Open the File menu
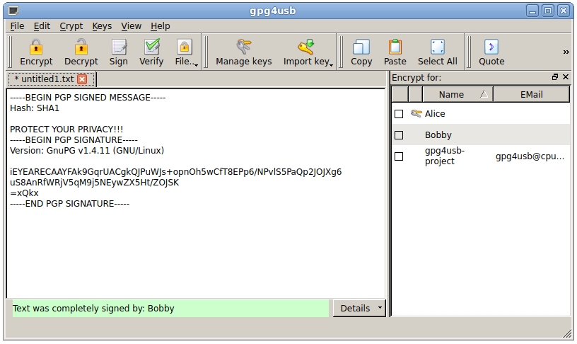The width and height of the screenshot is (577, 344). point(17,26)
